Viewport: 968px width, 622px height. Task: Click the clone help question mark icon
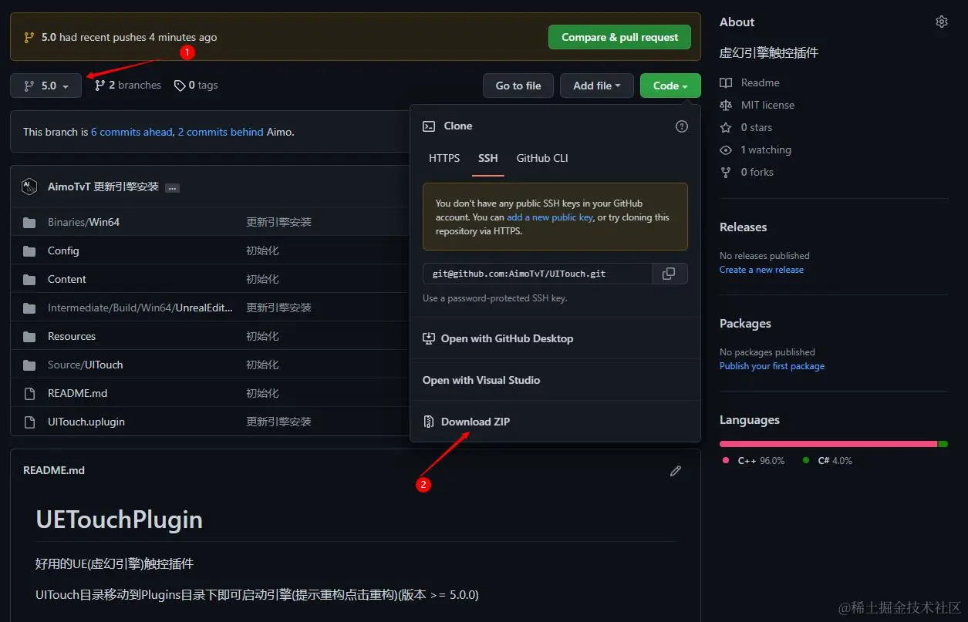click(682, 126)
